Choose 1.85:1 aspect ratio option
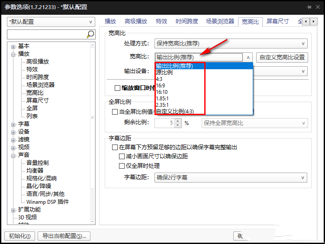 coord(204,99)
